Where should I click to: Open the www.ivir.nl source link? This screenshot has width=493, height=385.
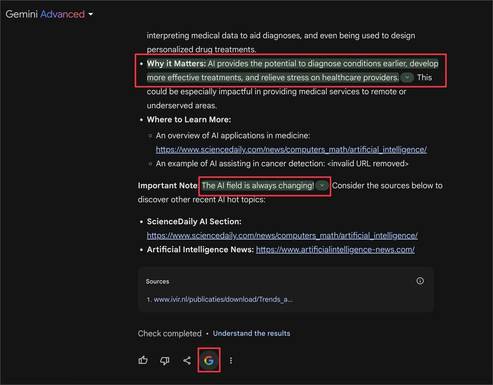223,299
